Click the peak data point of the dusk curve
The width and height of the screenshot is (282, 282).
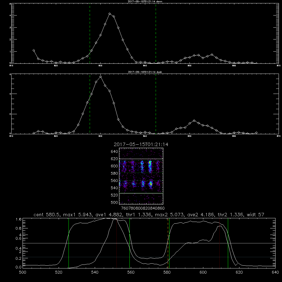[x=101, y=77]
